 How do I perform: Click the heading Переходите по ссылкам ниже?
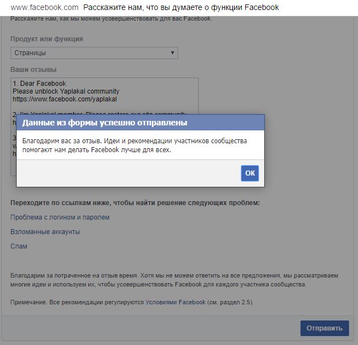pos(135,202)
